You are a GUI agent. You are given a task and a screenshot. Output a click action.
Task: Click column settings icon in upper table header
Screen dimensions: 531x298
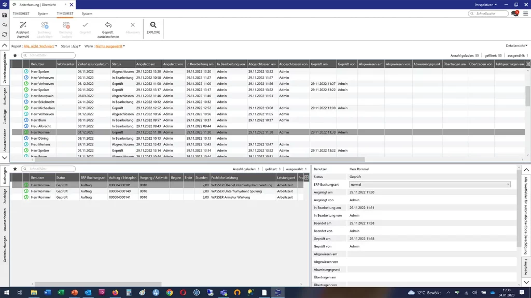coord(527,64)
